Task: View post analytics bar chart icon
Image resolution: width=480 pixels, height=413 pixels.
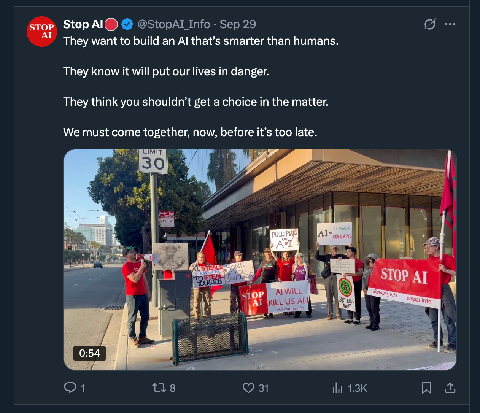Action: coord(337,388)
